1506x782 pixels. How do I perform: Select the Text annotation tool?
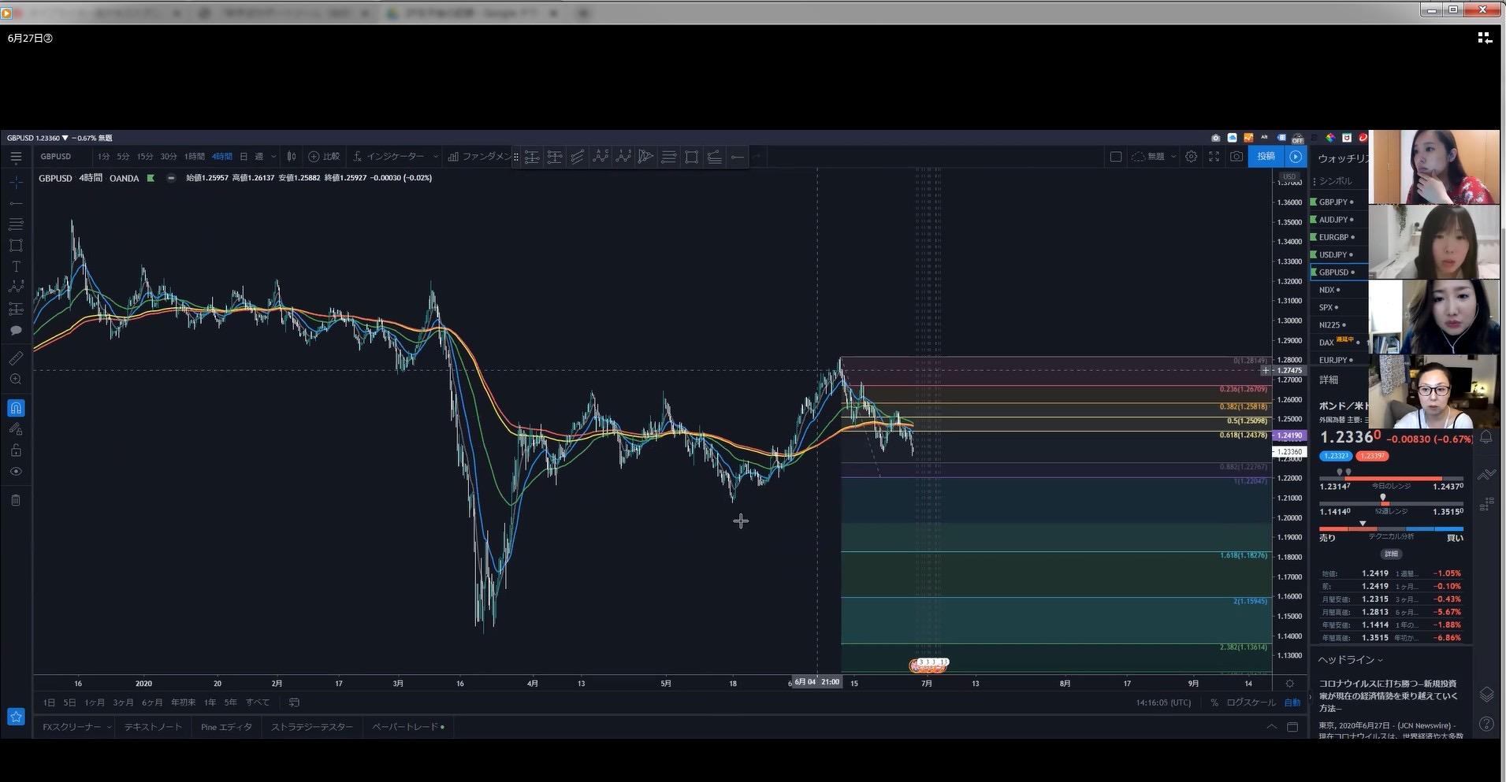tap(16, 266)
